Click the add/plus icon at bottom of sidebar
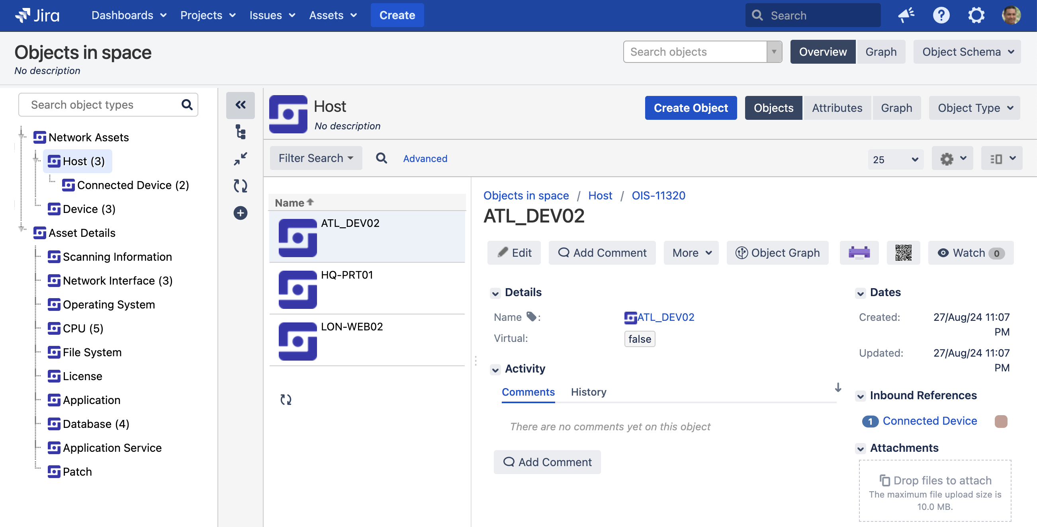Screen dimensions: 1037x527 [240, 213]
